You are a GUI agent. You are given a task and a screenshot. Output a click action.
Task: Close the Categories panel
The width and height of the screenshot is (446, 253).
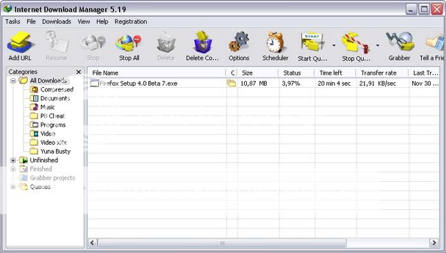tap(79, 72)
